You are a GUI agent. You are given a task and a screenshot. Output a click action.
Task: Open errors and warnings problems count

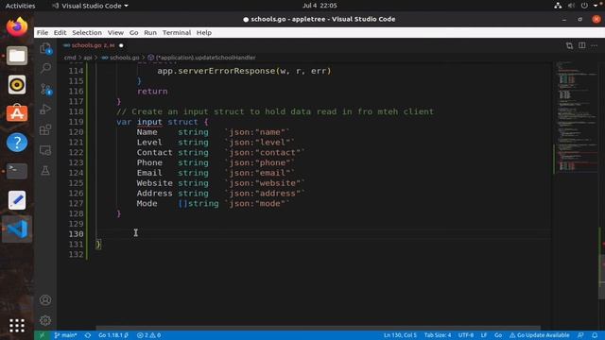coord(149,335)
